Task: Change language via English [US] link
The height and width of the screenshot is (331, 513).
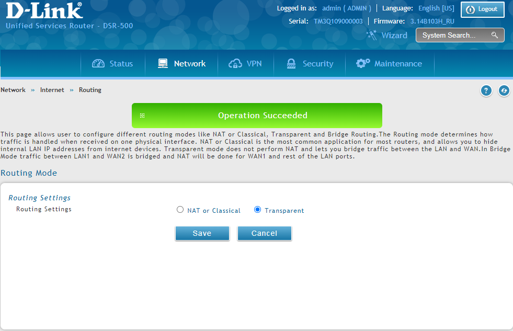Action: click(x=436, y=8)
